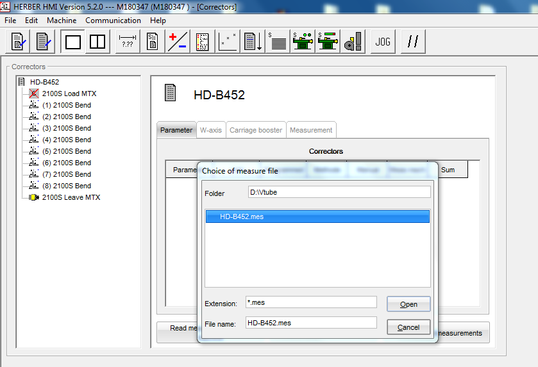Select (3) 2100S Bend in tree
The height and width of the screenshot is (367, 538).
(x=66, y=128)
